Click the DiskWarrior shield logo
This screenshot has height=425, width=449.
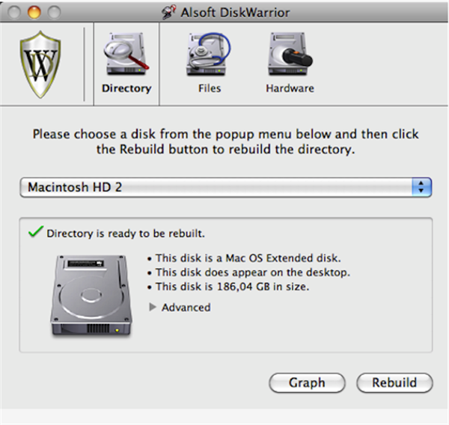pyautogui.click(x=40, y=64)
